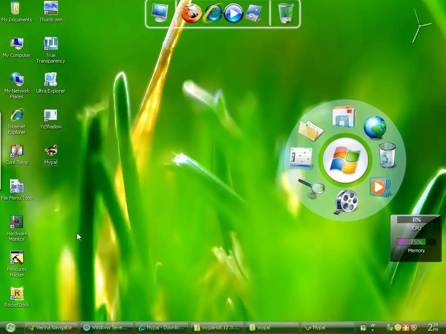Viewport: 446px width, 334px height.
Task: Click computer monitor icon in top dock
Action: (x=159, y=13)
